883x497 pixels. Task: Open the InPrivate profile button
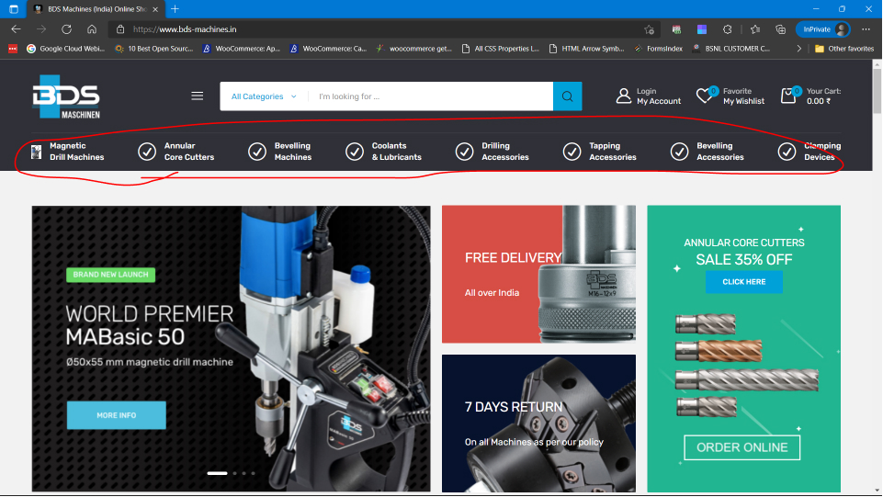[x=822, y=29]
